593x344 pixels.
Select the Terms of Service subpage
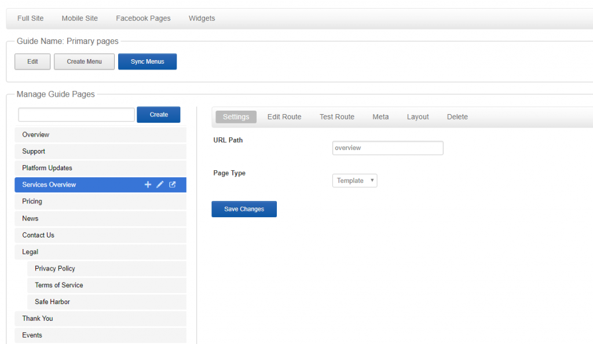click(107, 285)
